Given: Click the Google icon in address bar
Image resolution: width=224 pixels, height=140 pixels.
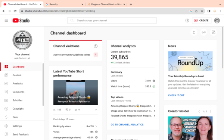Looking at the screenshot, I should [190, 11].
